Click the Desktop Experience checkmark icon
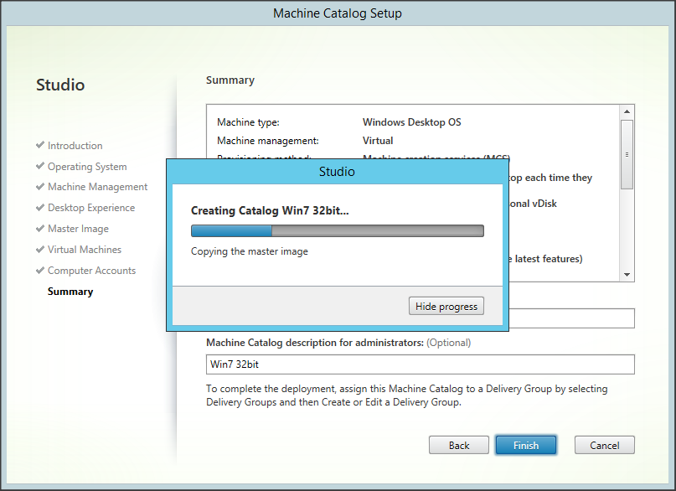This screenshot has width=676, height=491. click(x=40, y=208)
